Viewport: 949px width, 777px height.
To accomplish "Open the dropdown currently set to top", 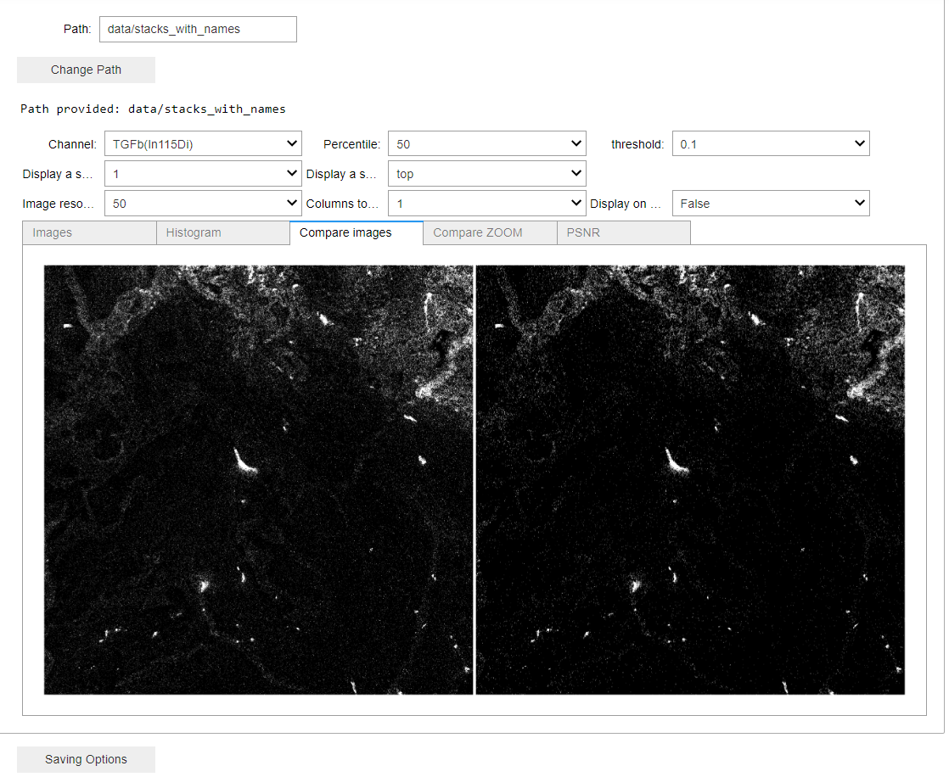I will pos(486,174).
